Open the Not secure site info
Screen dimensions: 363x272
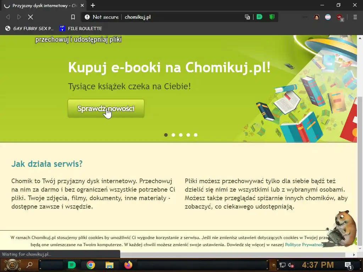point(102,17)
